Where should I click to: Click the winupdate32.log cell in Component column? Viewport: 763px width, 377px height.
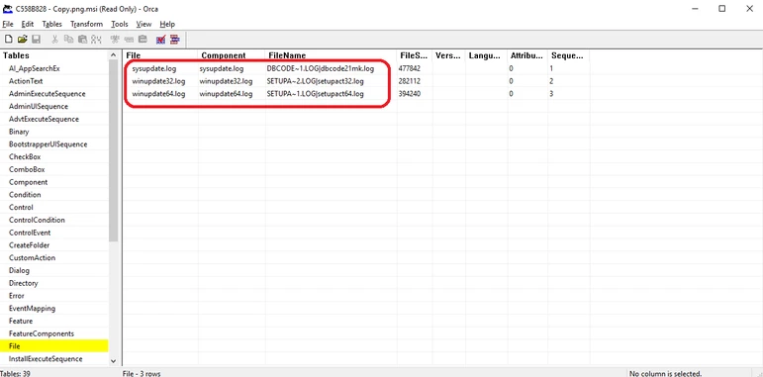[x=226, y=81]
